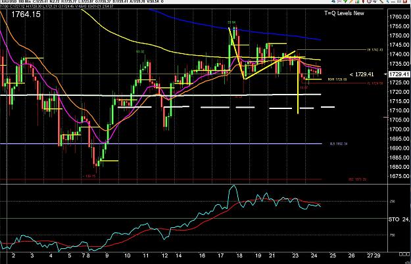Viewport: 411px width, 264px height.
Task: Click the 1720.00 price axis label
Action: 399,92
